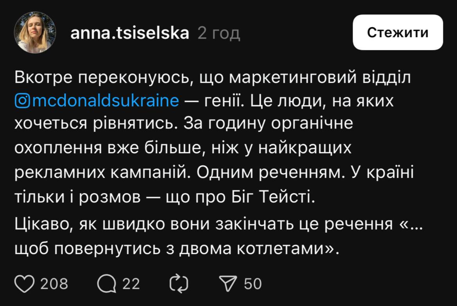This screenshot has width=457, height=306.
Task: Share the post via paper plane icon
Action: point(228,284)
